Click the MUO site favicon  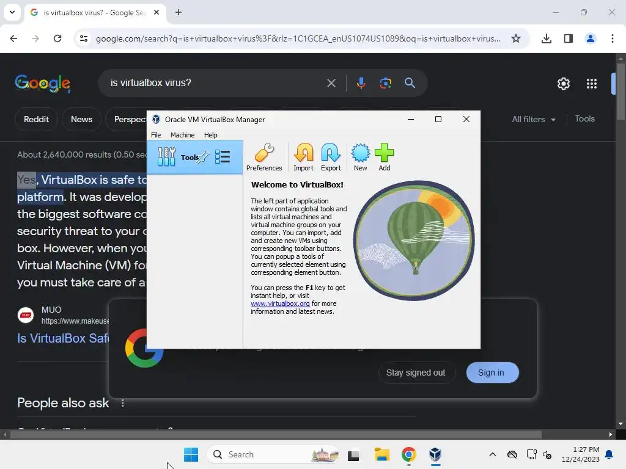click(26, 315)
